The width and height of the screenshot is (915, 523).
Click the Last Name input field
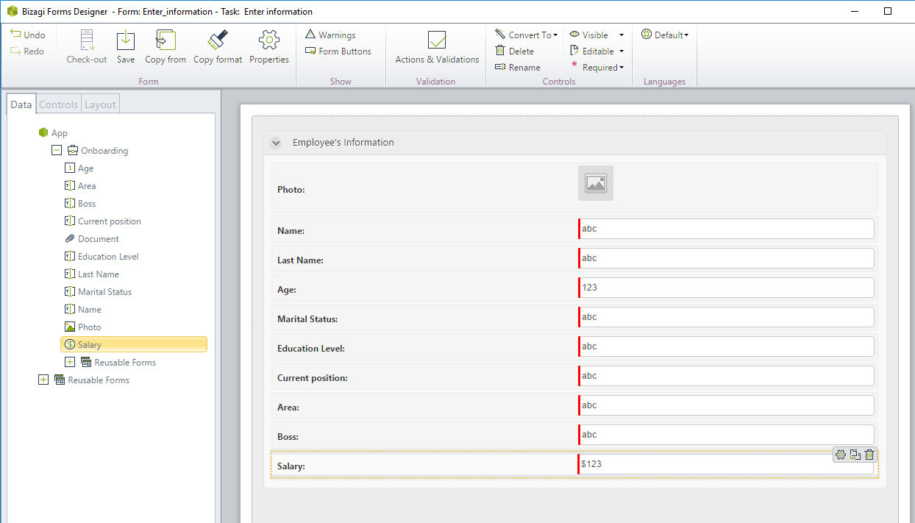[726, 258]
